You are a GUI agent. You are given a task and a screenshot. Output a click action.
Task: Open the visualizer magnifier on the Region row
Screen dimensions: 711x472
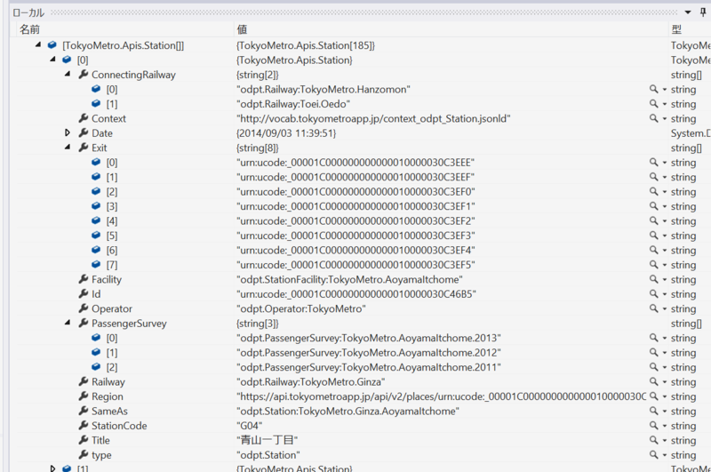pos(653,396)
